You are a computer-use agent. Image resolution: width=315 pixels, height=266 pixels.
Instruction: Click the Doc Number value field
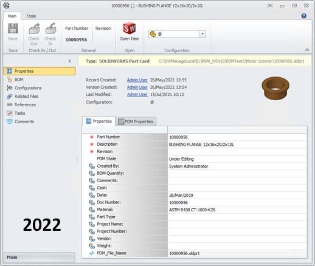(237, 203)
